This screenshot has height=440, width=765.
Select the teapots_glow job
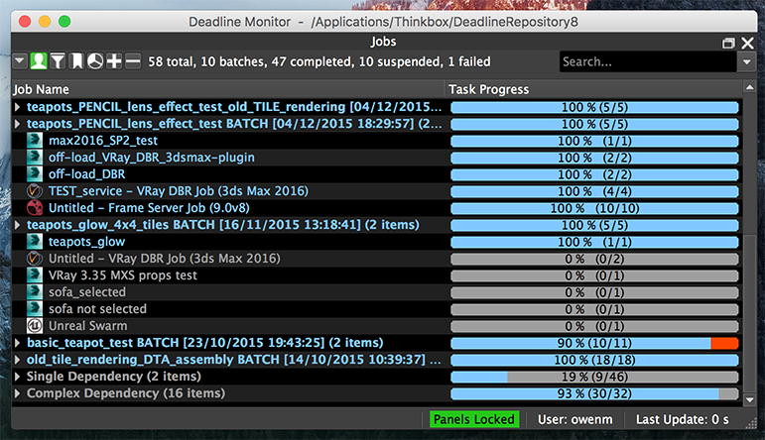click(x=87, y=242)
